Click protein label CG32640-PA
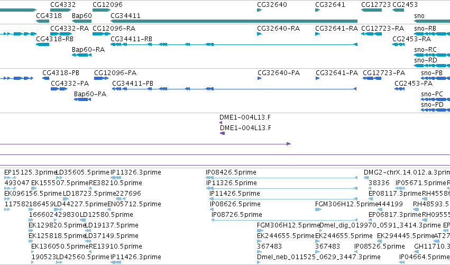The height and width of the screenshot is (265, 450). point(279,73)
